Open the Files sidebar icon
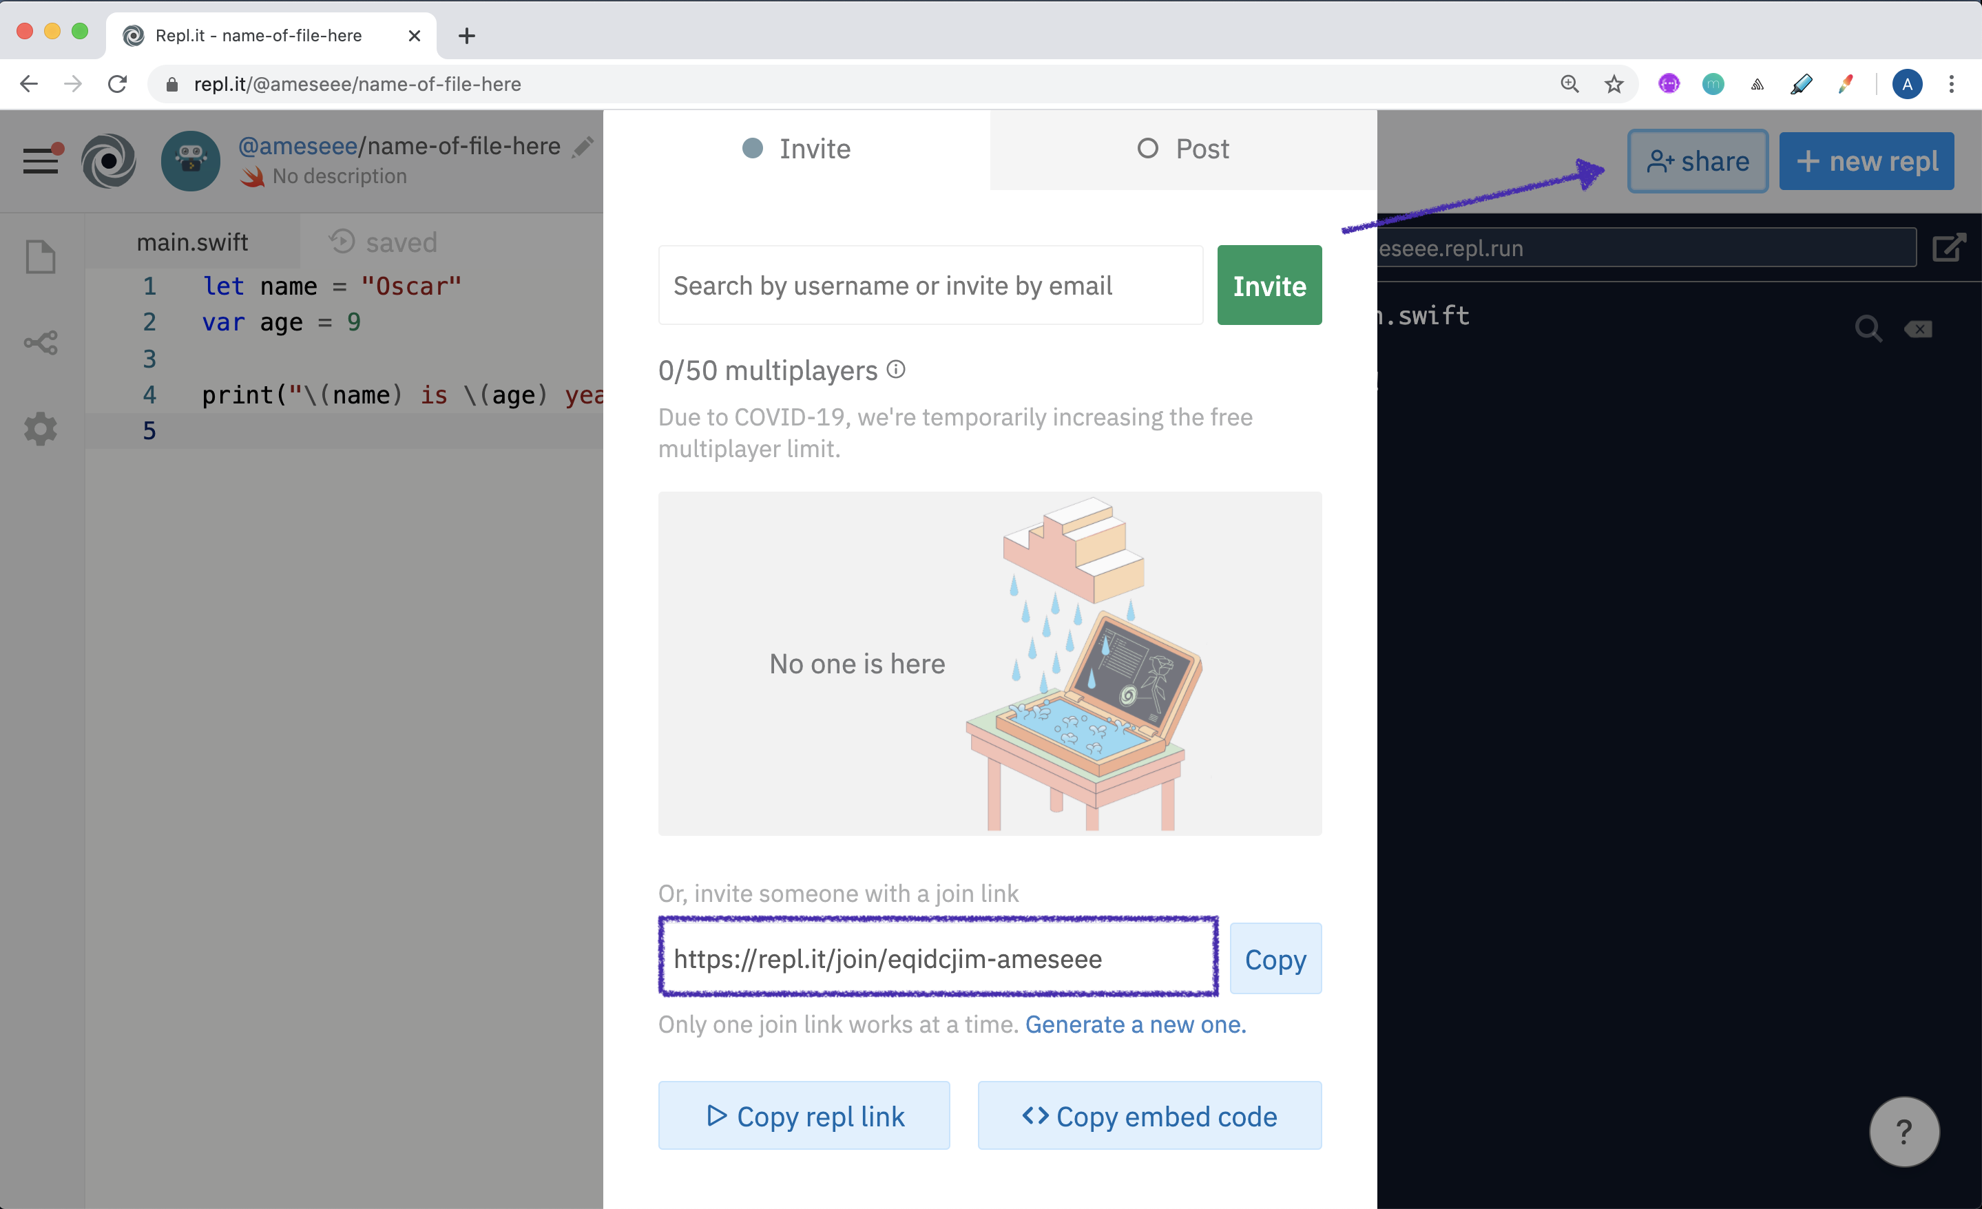Screen dimensions: 1982x1209 tap(40, 257)
